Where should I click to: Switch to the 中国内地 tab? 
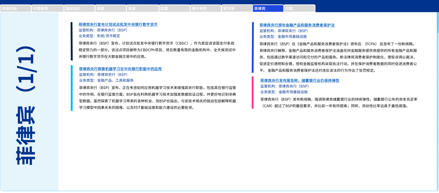[16, 8]
